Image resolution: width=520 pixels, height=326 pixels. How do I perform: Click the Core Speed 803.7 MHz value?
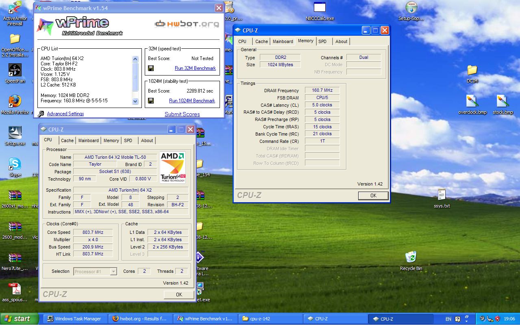click(x=93, y=232)
